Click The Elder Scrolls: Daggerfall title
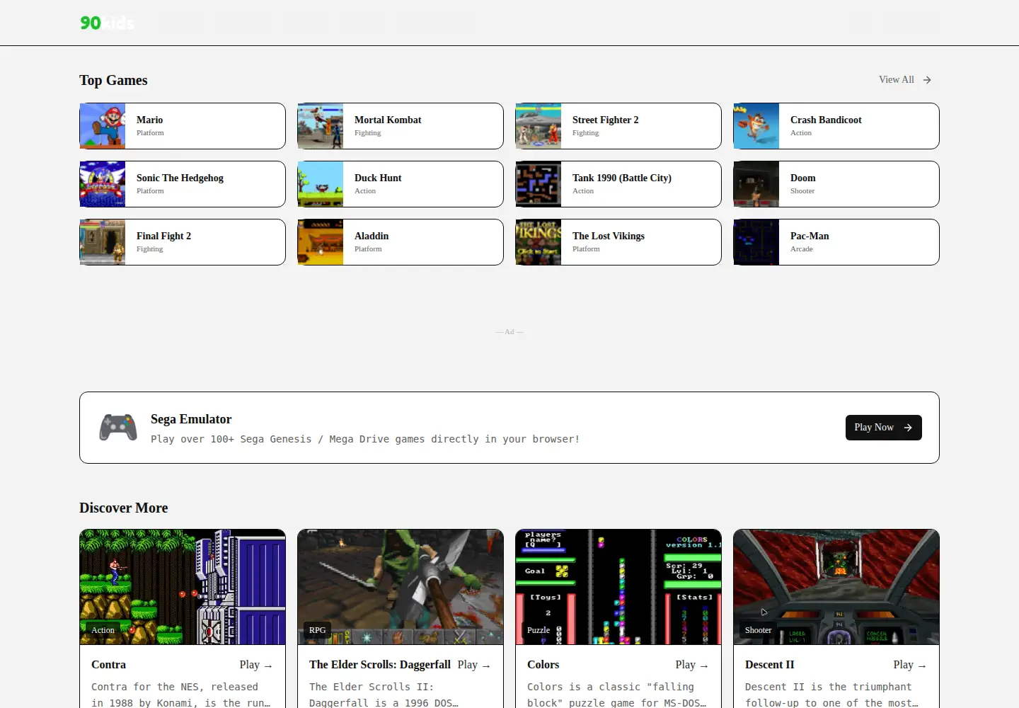1019x708 pixels. [380, 665]
